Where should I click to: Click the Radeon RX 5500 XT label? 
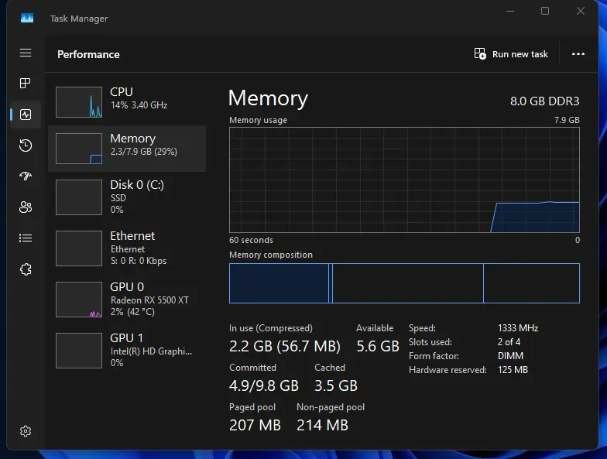pyautogui.click(x=149, y=300)
